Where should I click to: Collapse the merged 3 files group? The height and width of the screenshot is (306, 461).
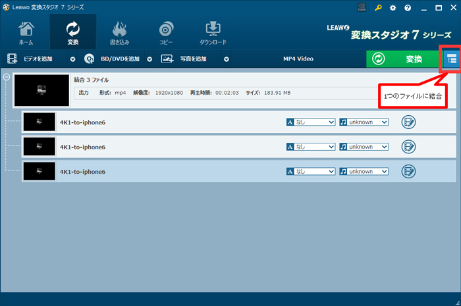6,77
